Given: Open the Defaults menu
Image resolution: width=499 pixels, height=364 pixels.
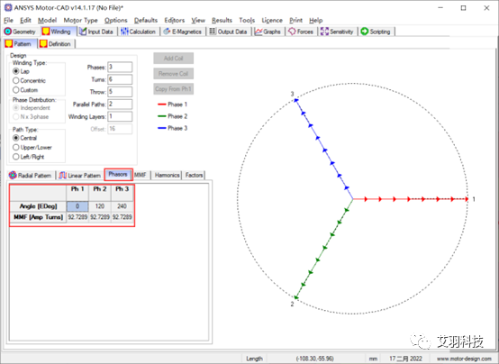Looking at the screenshot, I should click(x=145, y=21).
